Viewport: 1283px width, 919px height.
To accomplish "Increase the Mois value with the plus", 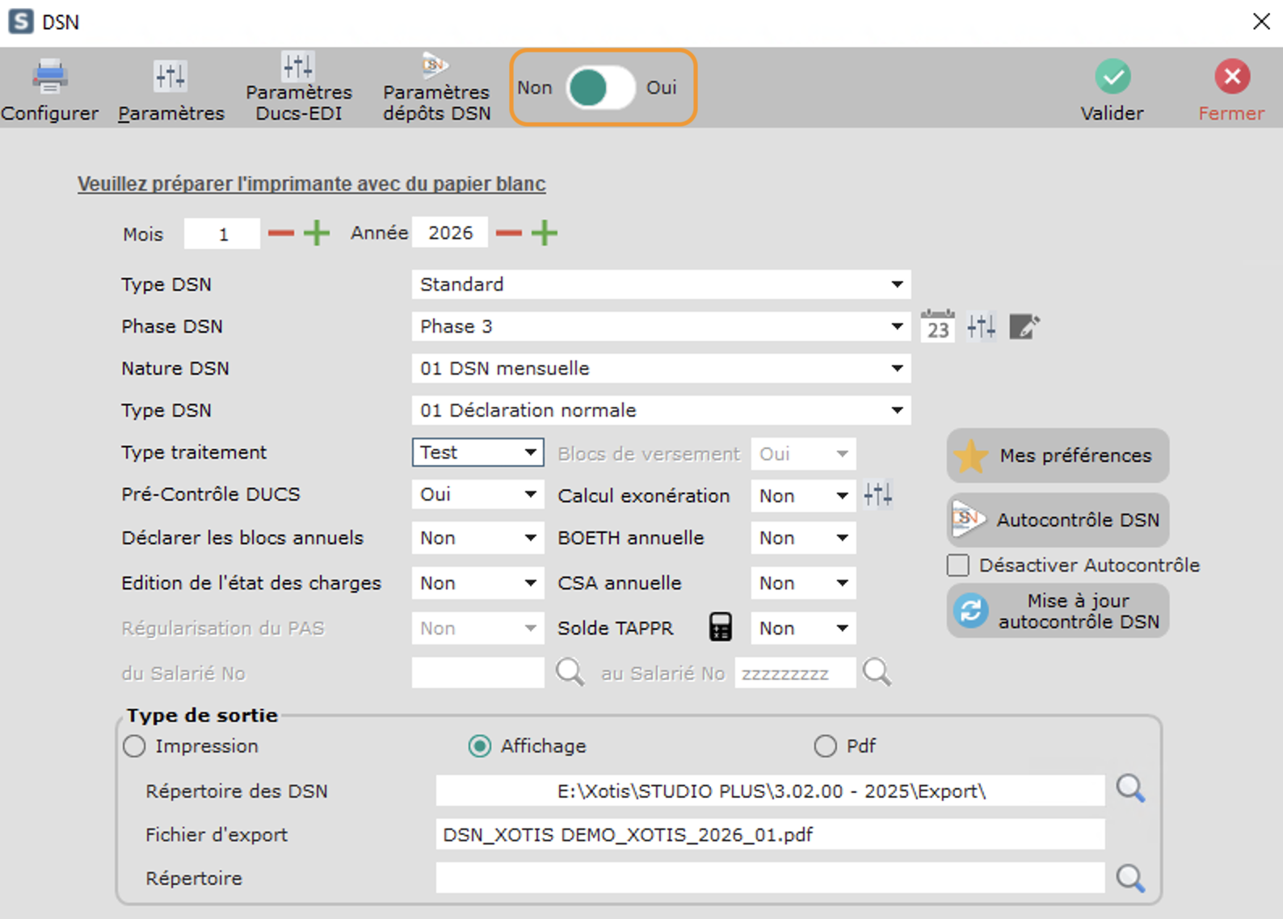I will 317,233.
